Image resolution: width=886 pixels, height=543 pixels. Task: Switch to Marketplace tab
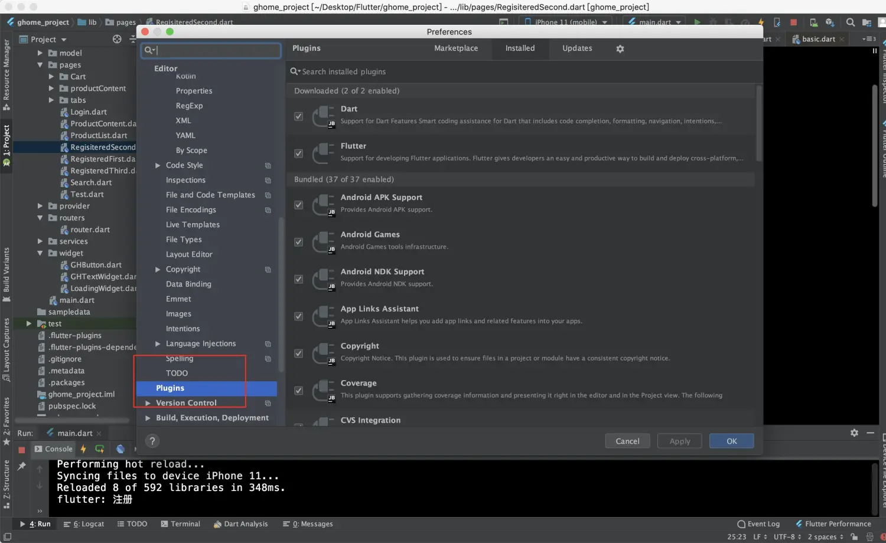tap(456, 48)
